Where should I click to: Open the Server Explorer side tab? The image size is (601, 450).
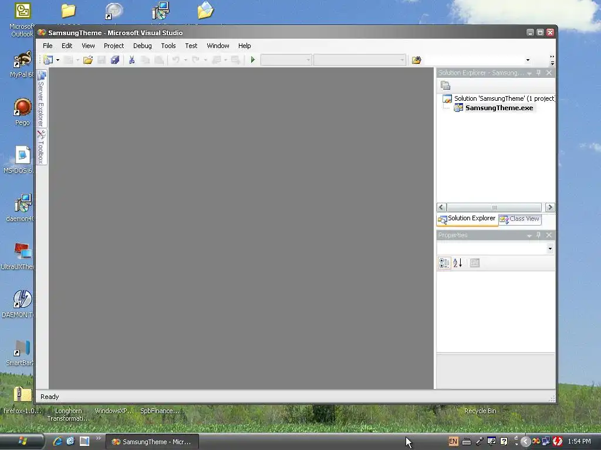pyautogui.click(x=42, y=98)
